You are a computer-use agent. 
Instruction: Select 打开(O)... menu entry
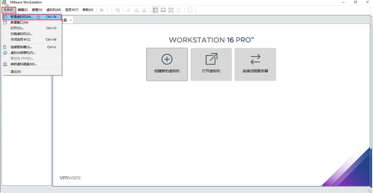[x=32, y=28]
